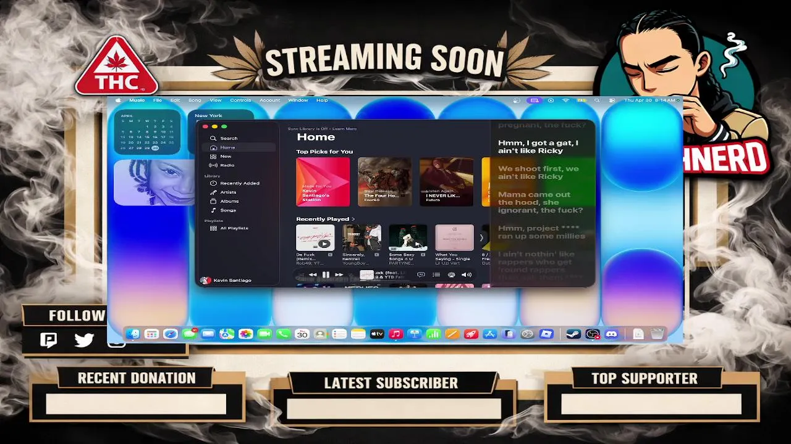The width and height of the screenshot is (791, 444).
Task: Expand the Recently Played section chevron
Action: [353, 219]
